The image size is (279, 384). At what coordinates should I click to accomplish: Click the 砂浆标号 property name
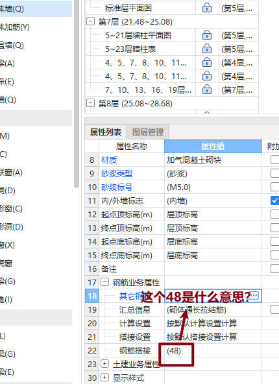[x=117, y=187]
